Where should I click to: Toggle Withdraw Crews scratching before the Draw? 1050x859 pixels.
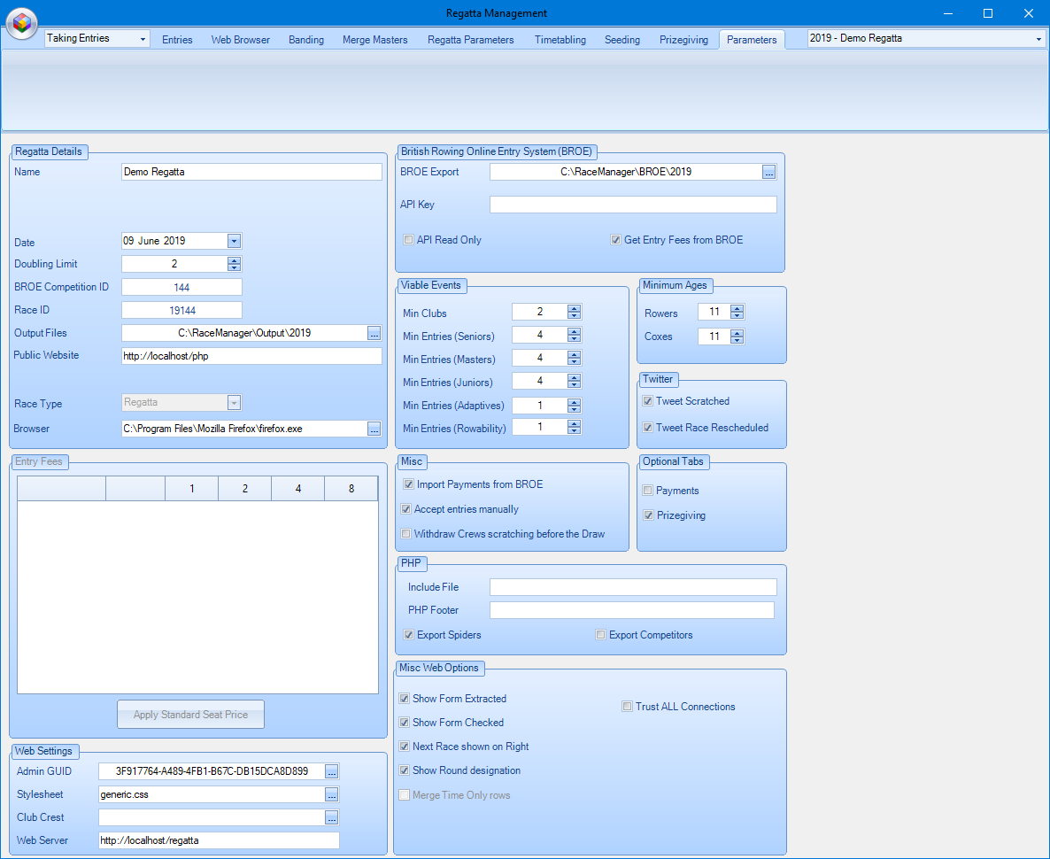(x=405, y=533)
